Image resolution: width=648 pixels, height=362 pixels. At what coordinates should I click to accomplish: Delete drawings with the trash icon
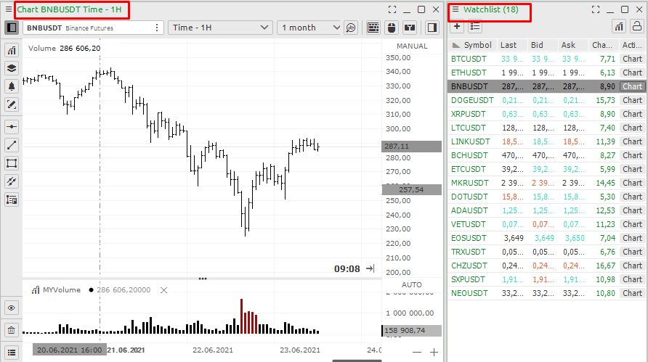(12, 330)
